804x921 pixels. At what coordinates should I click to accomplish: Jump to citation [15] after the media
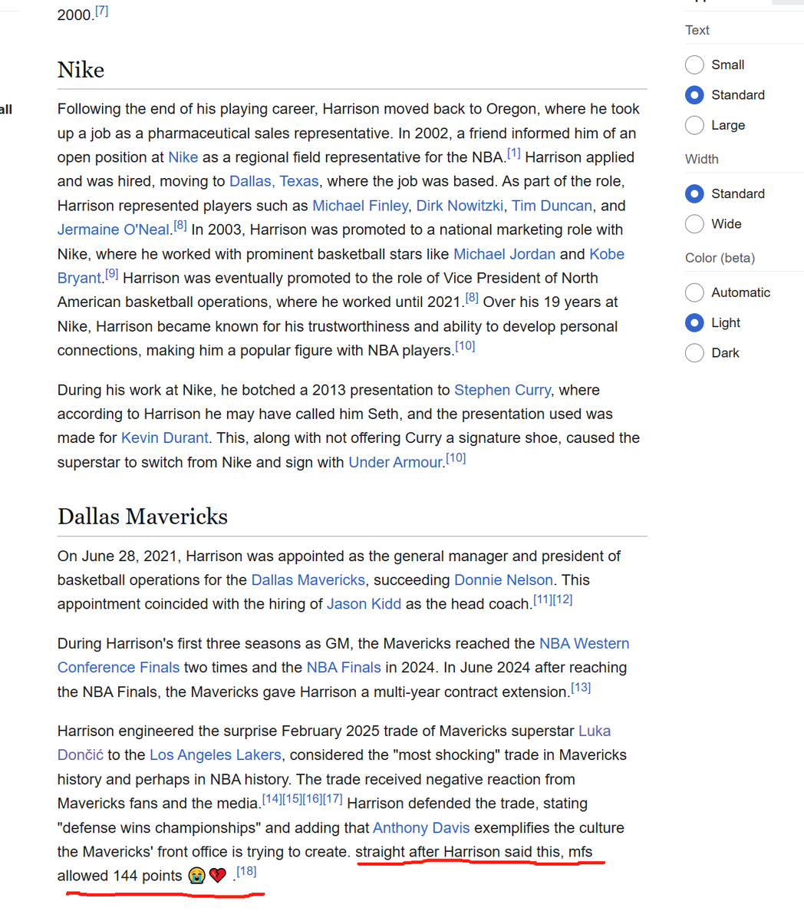tap(292, 799)
